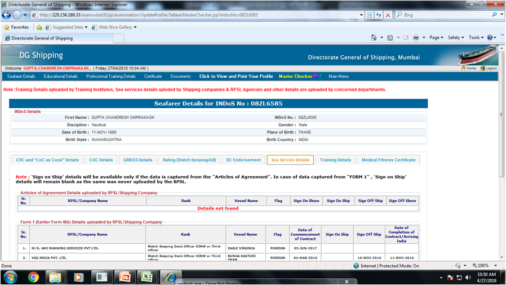Click the RSS feeds icon

coord(390,38)
